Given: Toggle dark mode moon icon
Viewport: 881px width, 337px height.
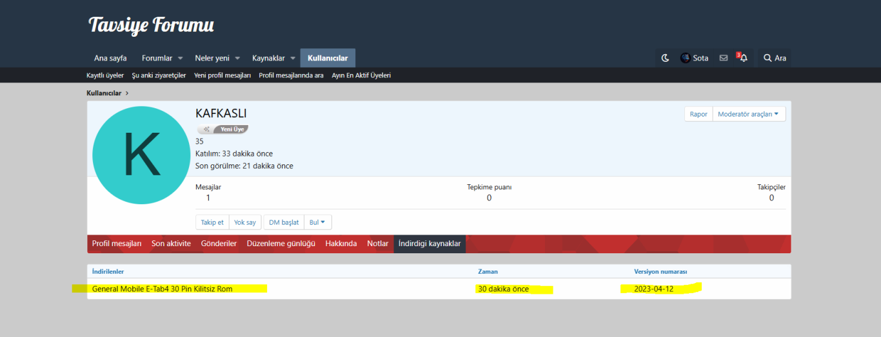Looking at the screenshot, I should (666, 58).
